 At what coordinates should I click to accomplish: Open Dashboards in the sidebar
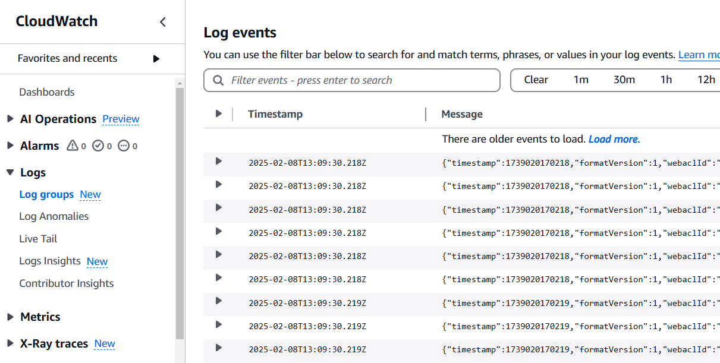[x=47, y=92]
